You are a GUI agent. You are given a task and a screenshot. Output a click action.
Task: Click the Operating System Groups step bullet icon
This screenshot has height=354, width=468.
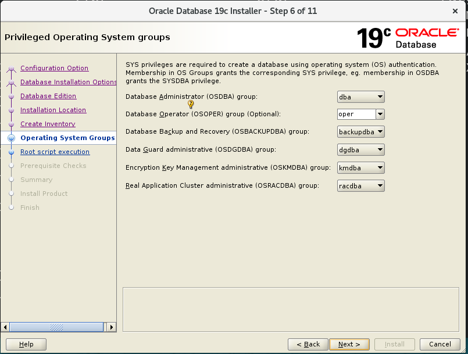pos(12,138)
